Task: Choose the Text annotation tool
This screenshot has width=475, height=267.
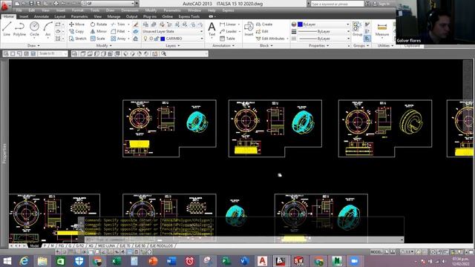Action: coord(212,29)
